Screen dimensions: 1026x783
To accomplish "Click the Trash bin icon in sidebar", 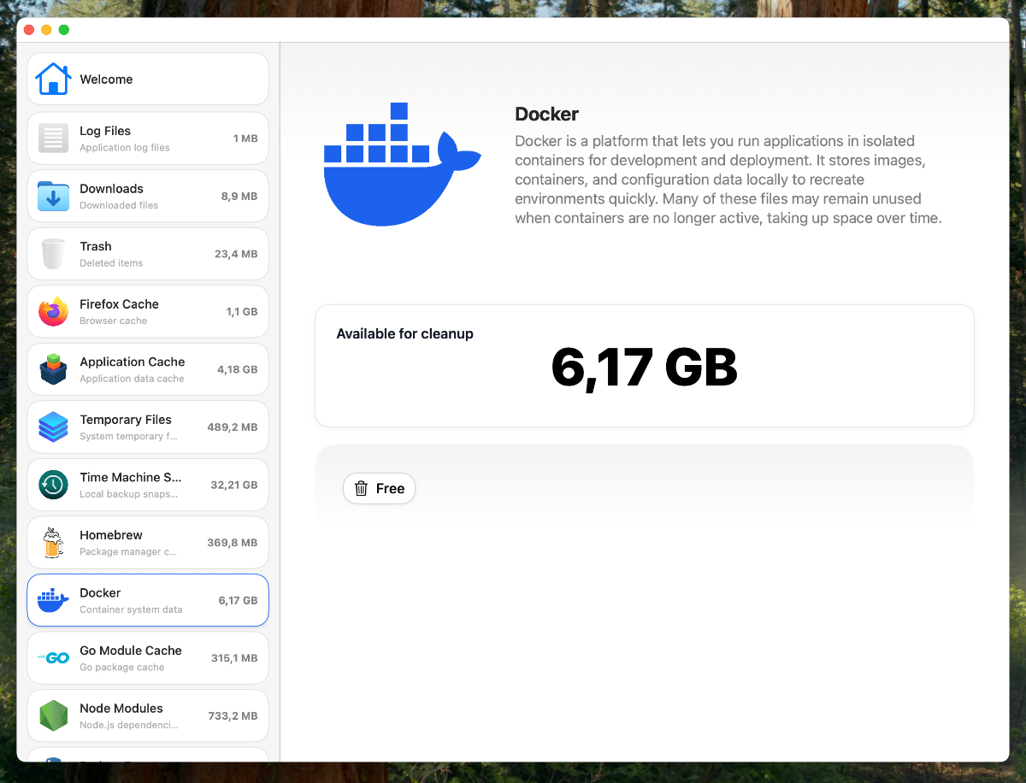I will click(x=53, y=254).
